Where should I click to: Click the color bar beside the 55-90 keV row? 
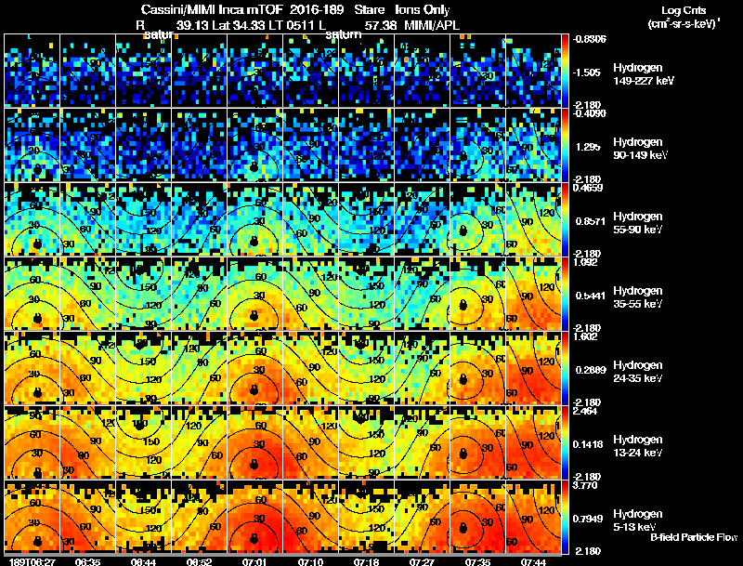pyautogui.click(x=565, y=219)
